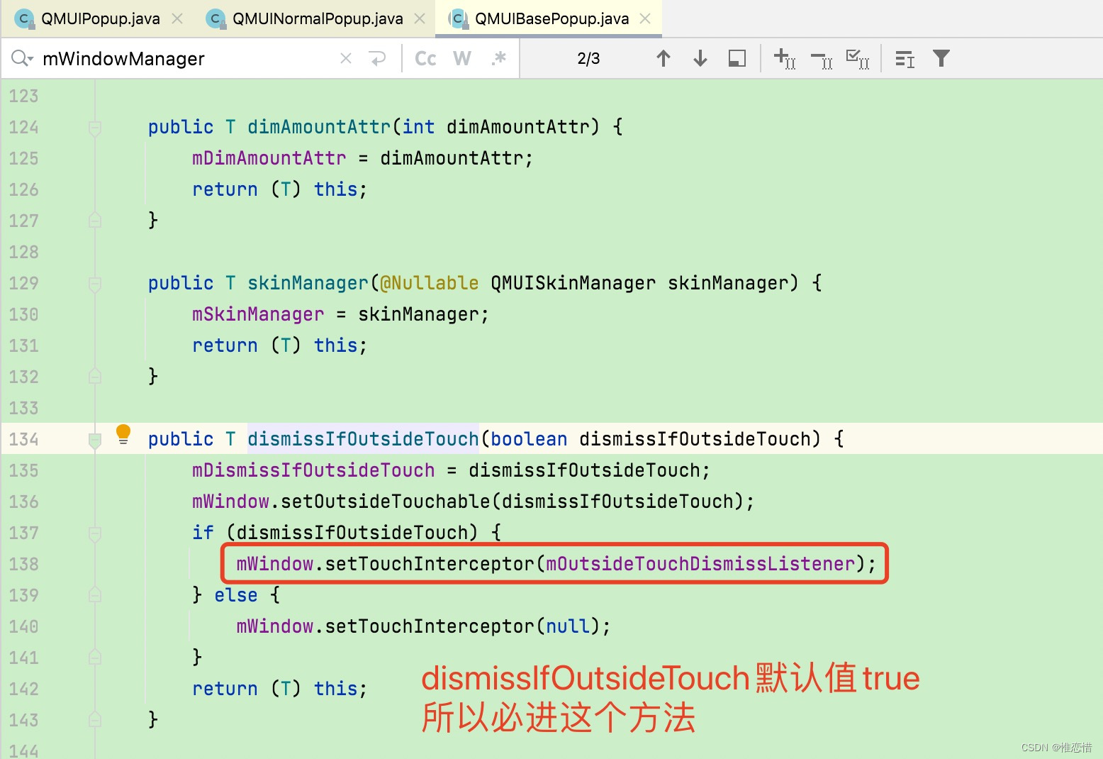Close the QMUINormalPopup.java tab
This screenshot has height=759, width=1103.
tap(420, 18)
